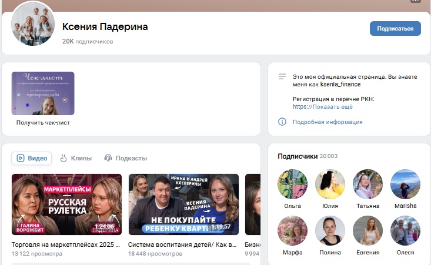
Task: Click the Клипы hand icon
Action: (x=64, y=158)
